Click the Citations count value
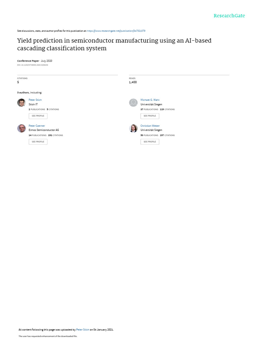258x344 pixels. pos(18,82)
